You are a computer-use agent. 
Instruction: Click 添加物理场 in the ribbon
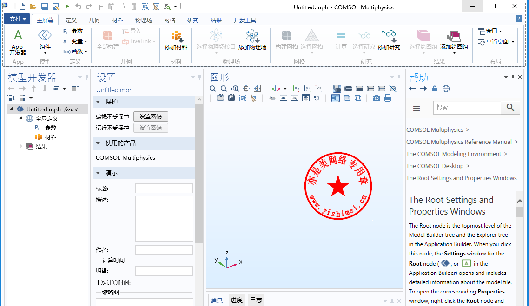(x=252, y=40)
